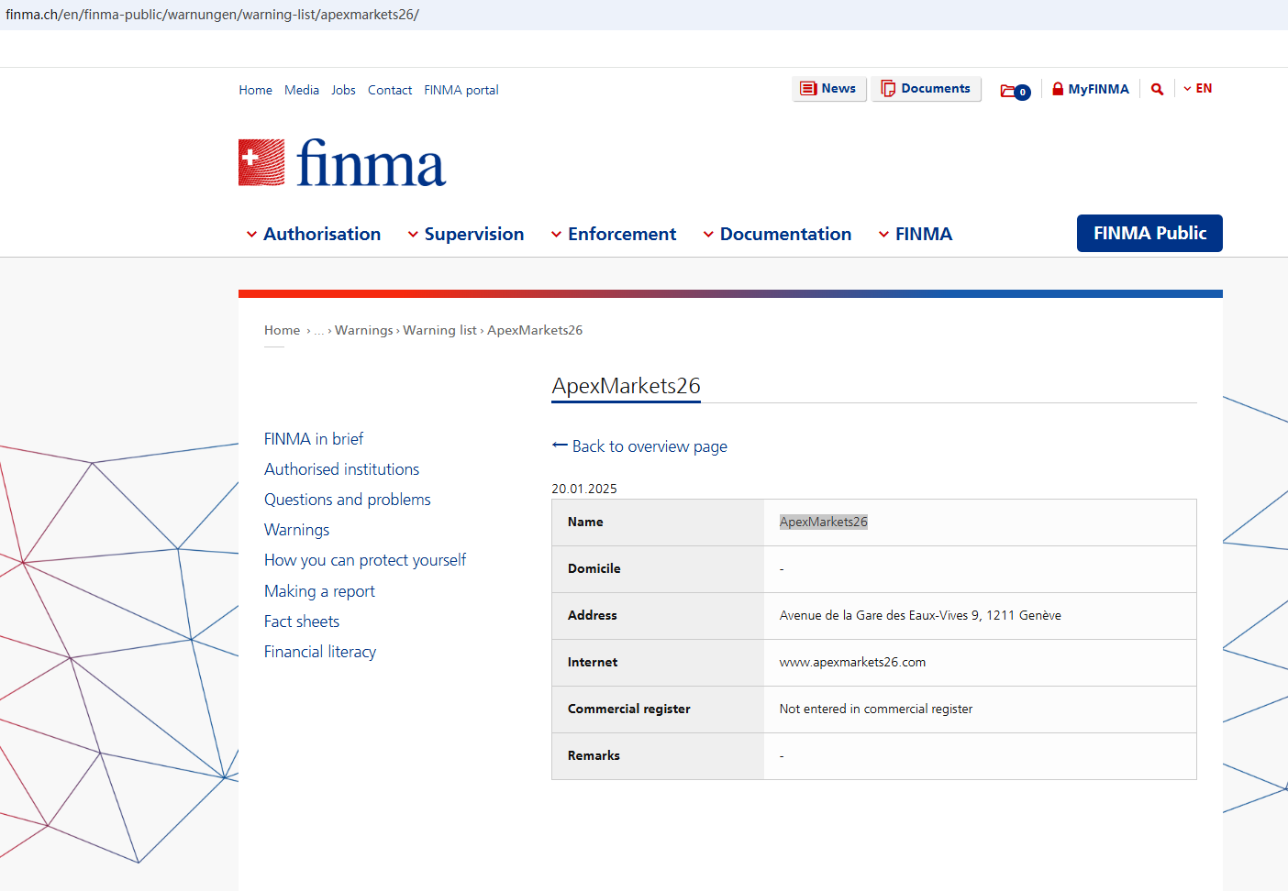Viewport: 1288px width, 891px height.
Task: Click the FINMA logo
Action: [342, 163]
